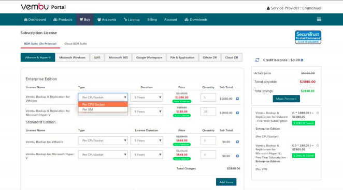Click the plus icon for Standard Vembu Backup for VMware
Image resolution: width=343 pixels, height=190 pixels.
pyautogui.click(x=237, y=142)
